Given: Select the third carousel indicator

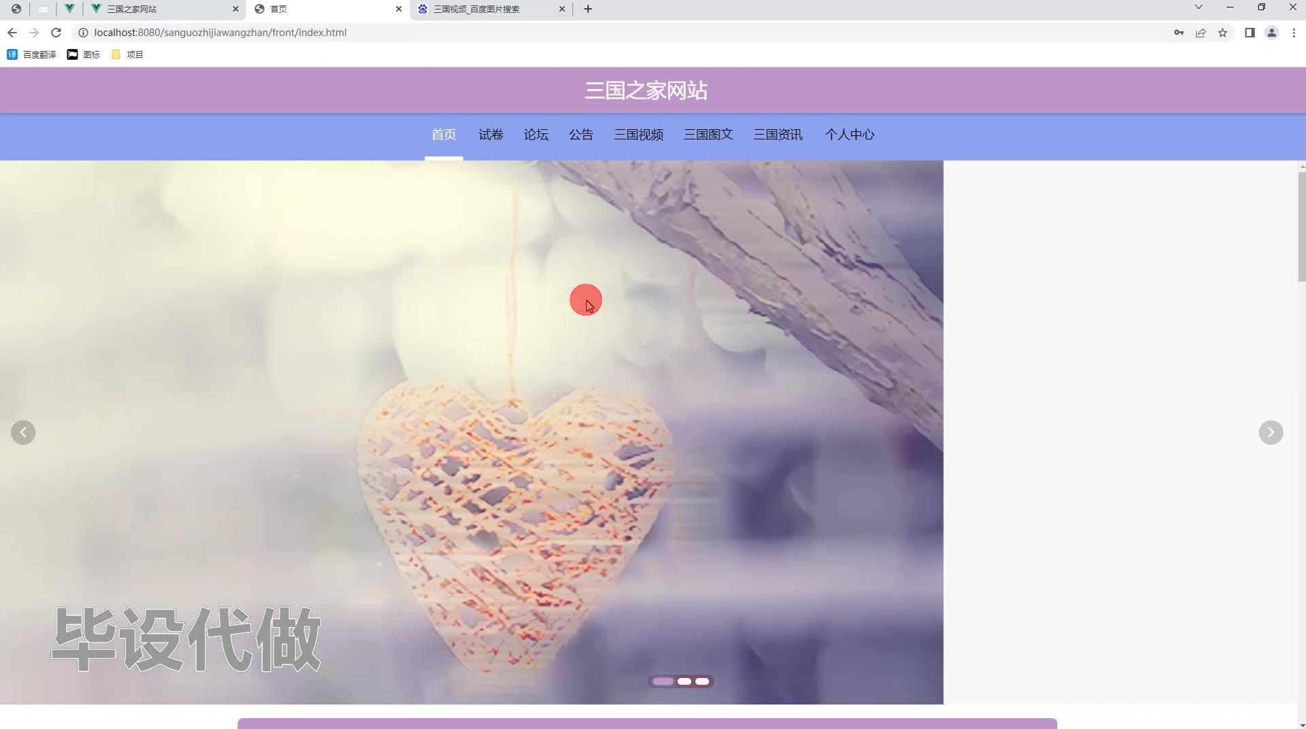Looking at the screenshot, I should tap(702, 681).
